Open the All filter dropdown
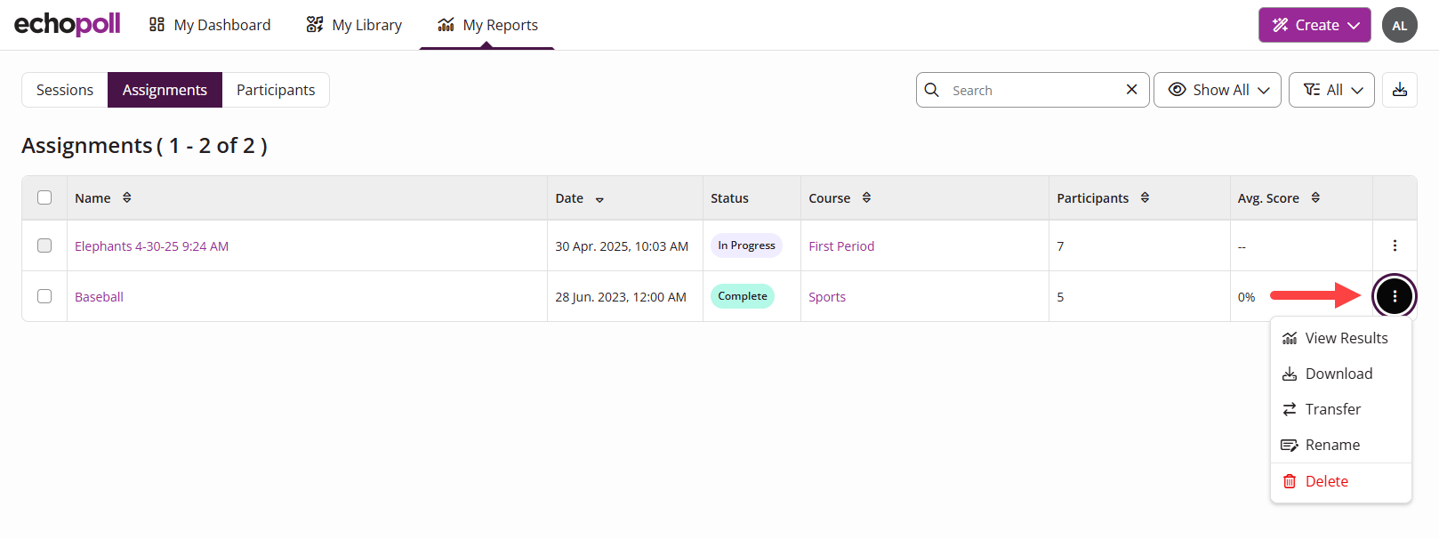The height and width of the screenshot is (539, 1439). 1331,90
